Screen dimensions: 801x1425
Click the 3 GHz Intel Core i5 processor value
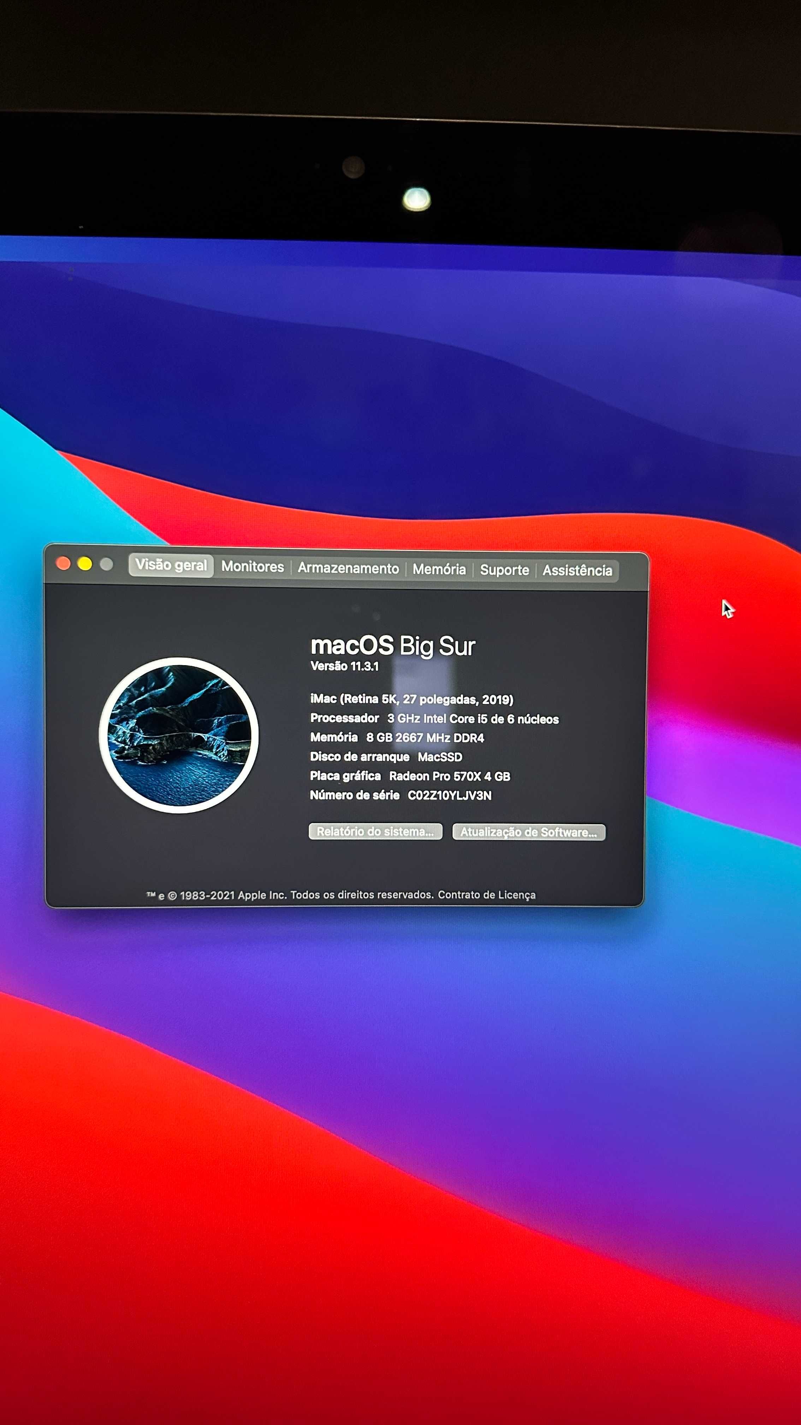pos(473,719)
